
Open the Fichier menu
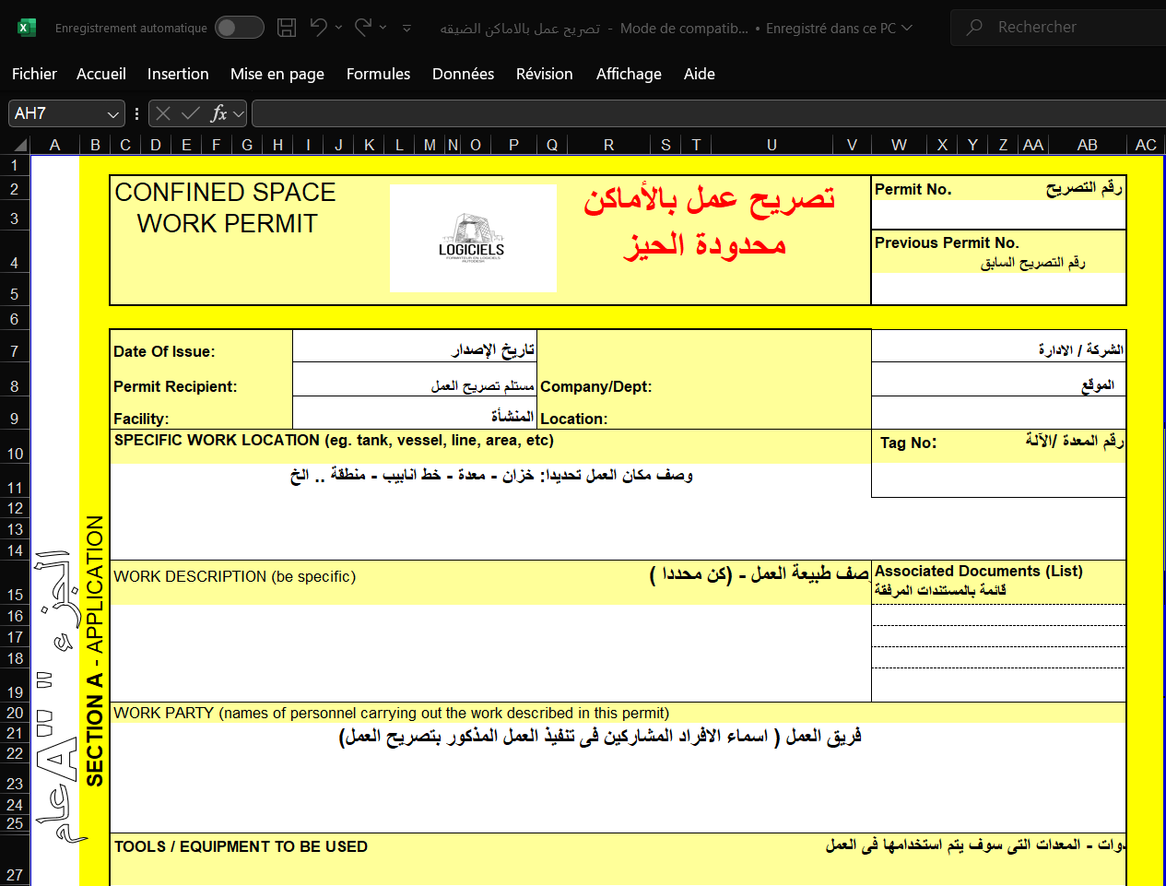point(34,74)
